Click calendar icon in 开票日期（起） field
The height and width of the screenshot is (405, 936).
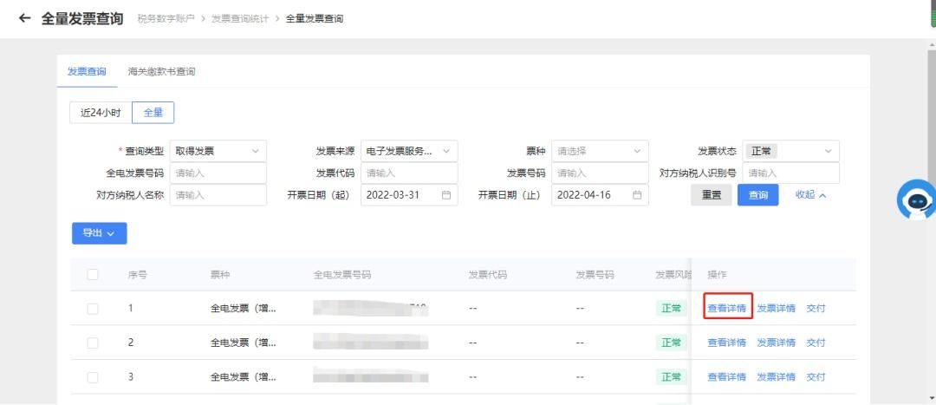(446, 195)
